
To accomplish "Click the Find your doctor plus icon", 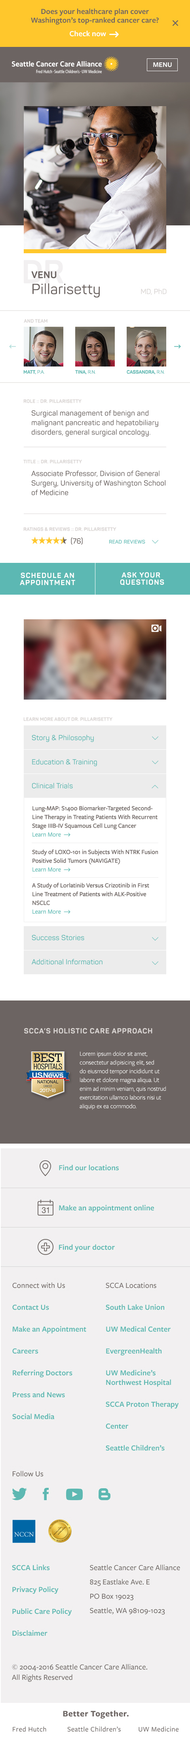I will tap(45, 1247).
